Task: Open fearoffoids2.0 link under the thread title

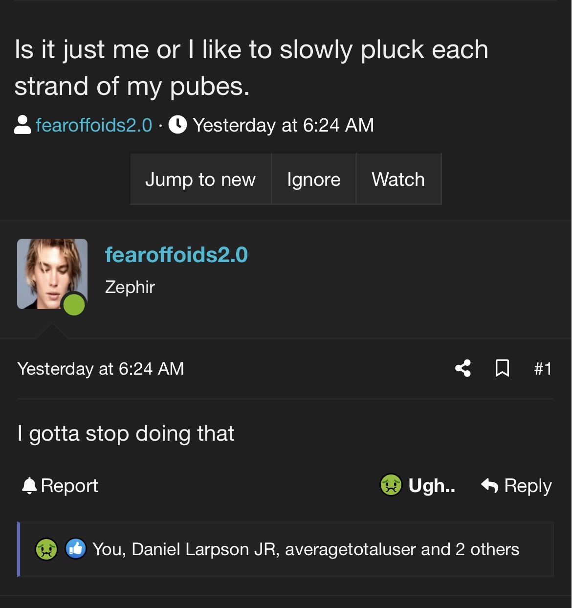Action: point(94,125)
